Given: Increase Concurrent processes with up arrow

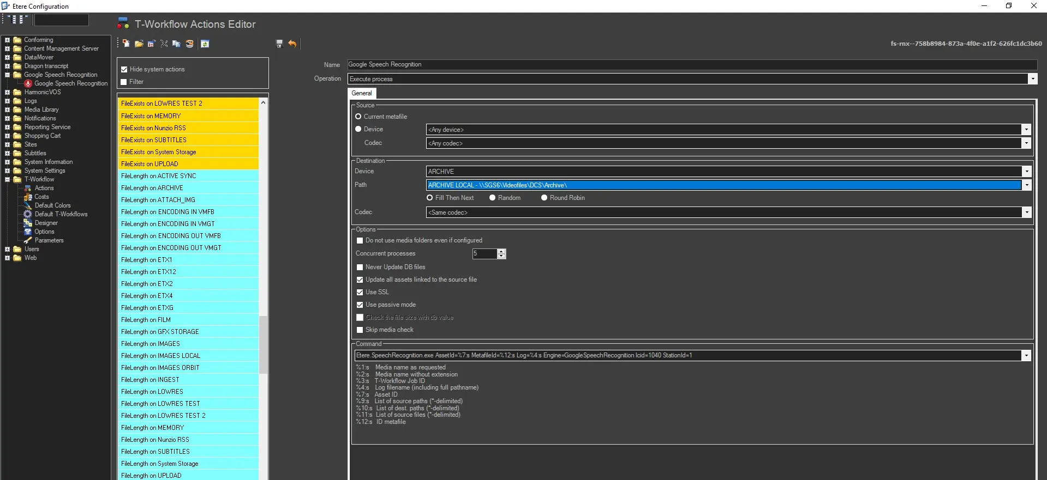Looking at the screenshot, I should 502,251.
